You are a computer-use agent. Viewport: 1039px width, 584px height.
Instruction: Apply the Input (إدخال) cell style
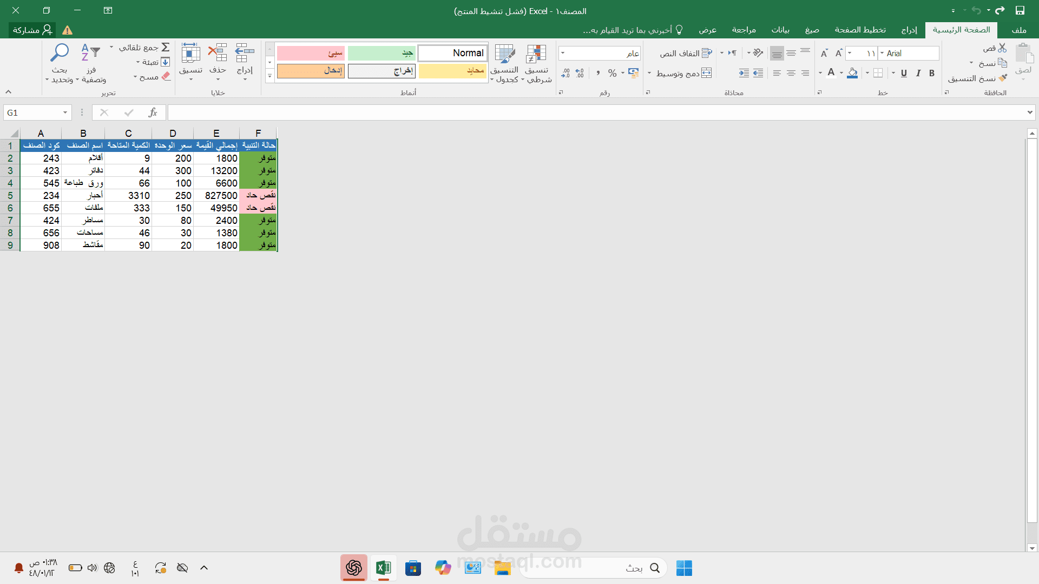pos(311,71)
